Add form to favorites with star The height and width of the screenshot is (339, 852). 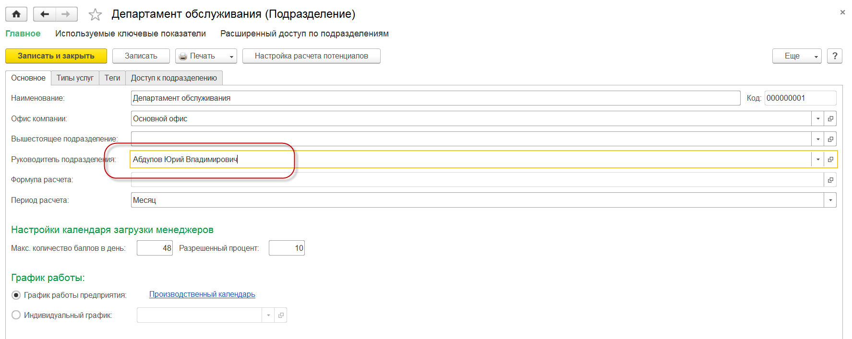95,14
